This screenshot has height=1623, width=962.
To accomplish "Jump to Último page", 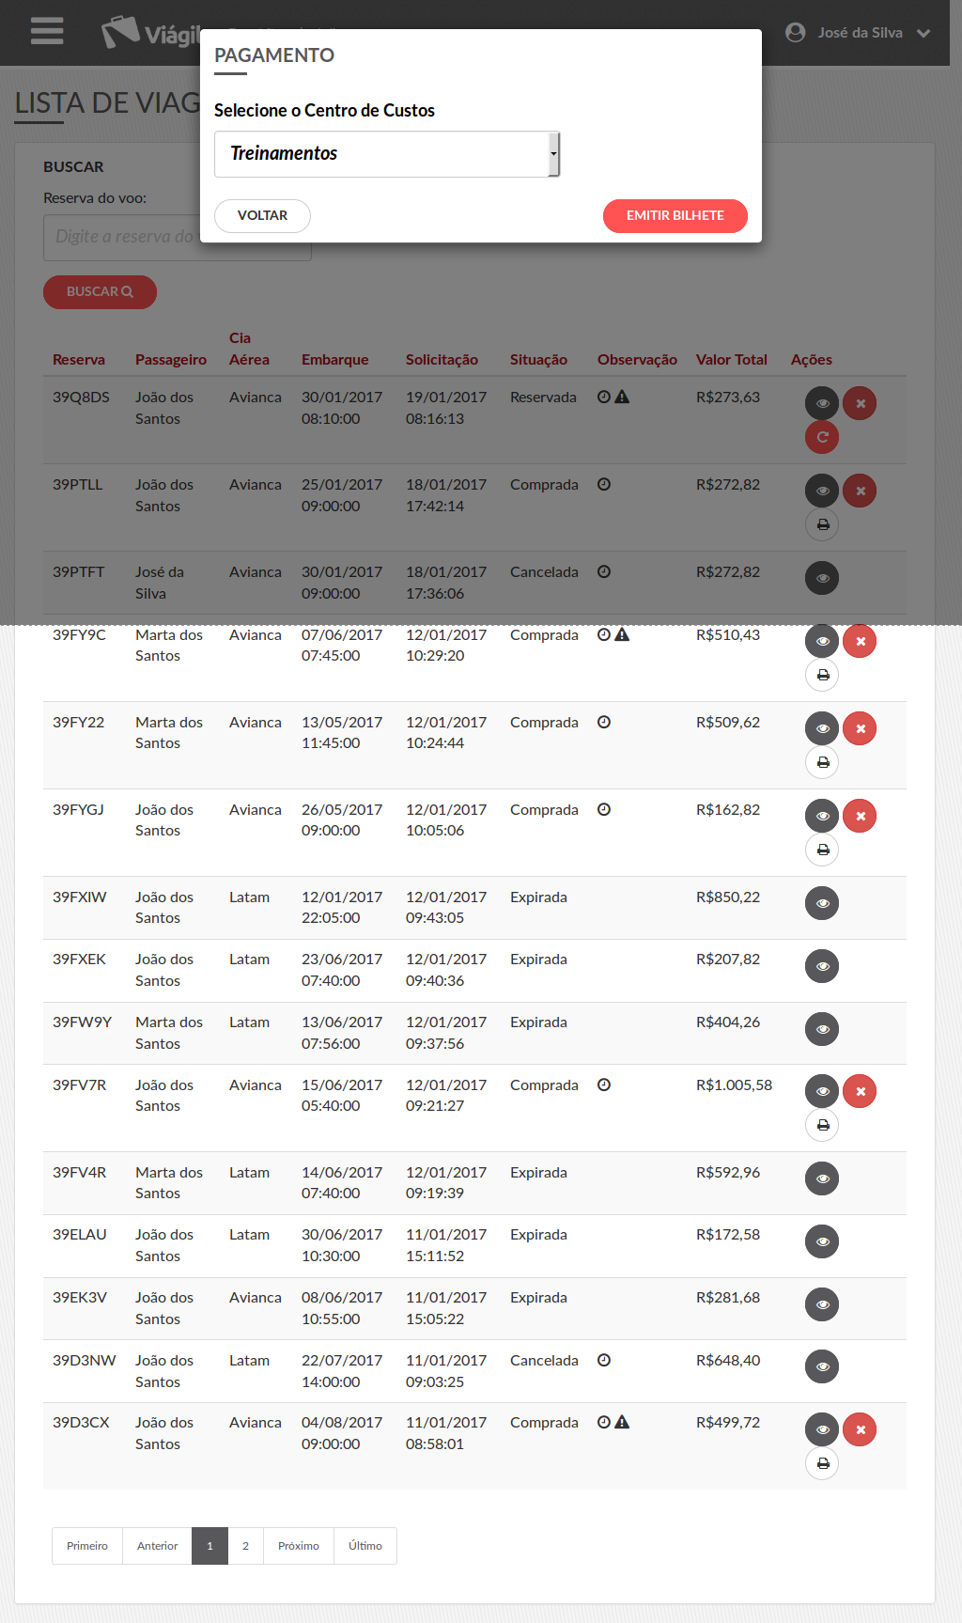I will tap(365, 1546).
